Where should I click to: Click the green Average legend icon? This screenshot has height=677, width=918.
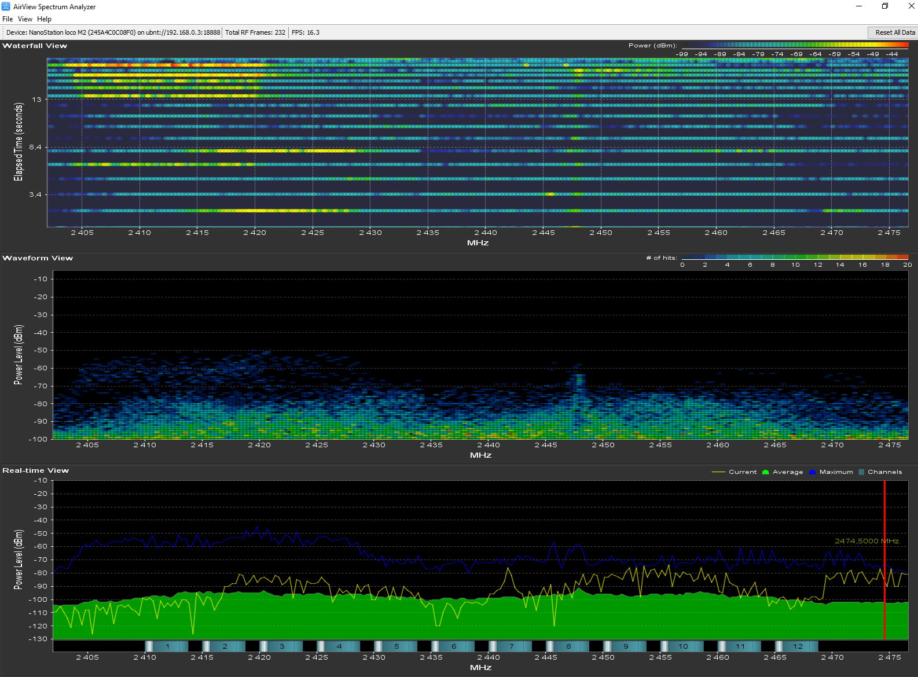click(766, 472)
